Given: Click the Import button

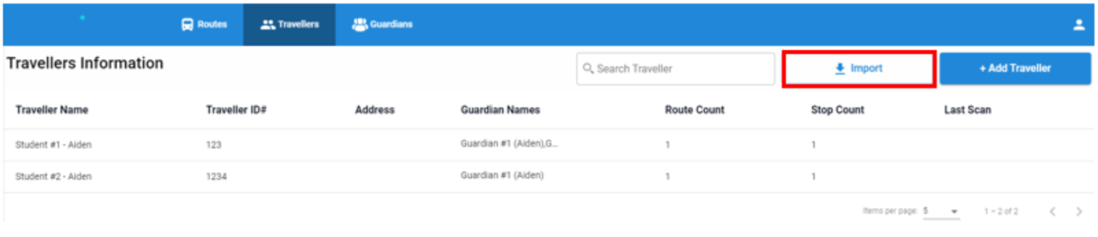Looking at the screenshot, I should [x=859, y=69].
